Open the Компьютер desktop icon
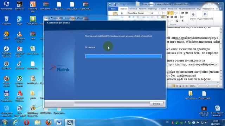This screenshot has height=126, width=225. click(x=6, y=6)
